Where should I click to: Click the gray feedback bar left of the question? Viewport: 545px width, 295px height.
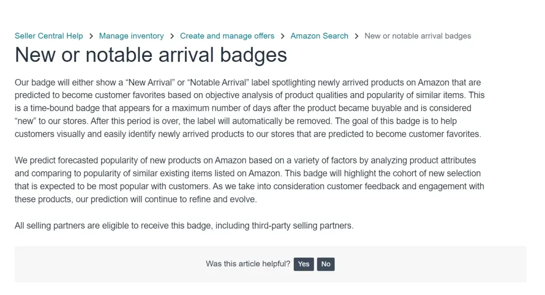pyautogui.click(x=101, y=264)
